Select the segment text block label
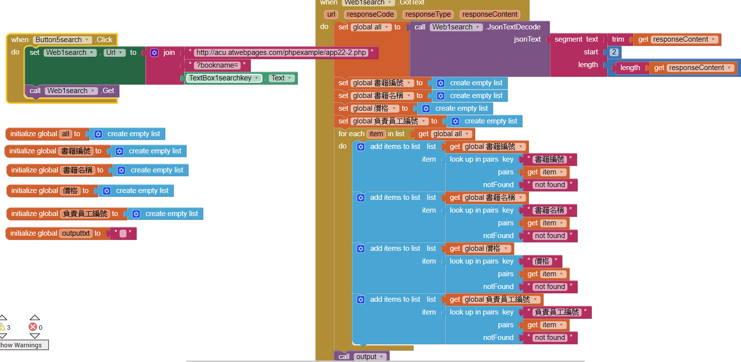Image resolution: width=741 pixels, height=362 pixels. coord(576,39)
